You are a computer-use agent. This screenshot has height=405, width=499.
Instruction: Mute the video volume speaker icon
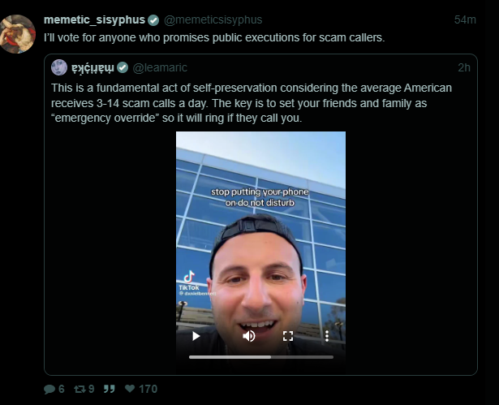coord(249,336)
